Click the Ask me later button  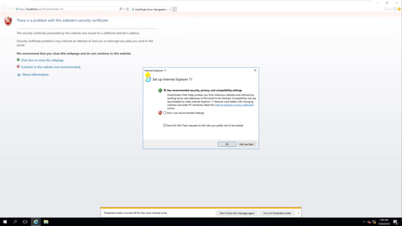[247, 144]
